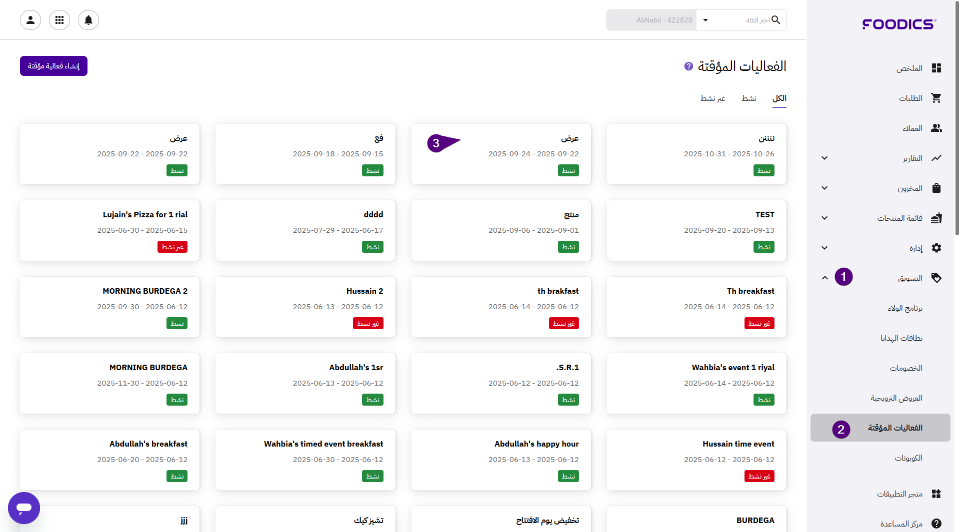Open the Lujain's Pizza for 1 rial card

click(x=109, y=230)
